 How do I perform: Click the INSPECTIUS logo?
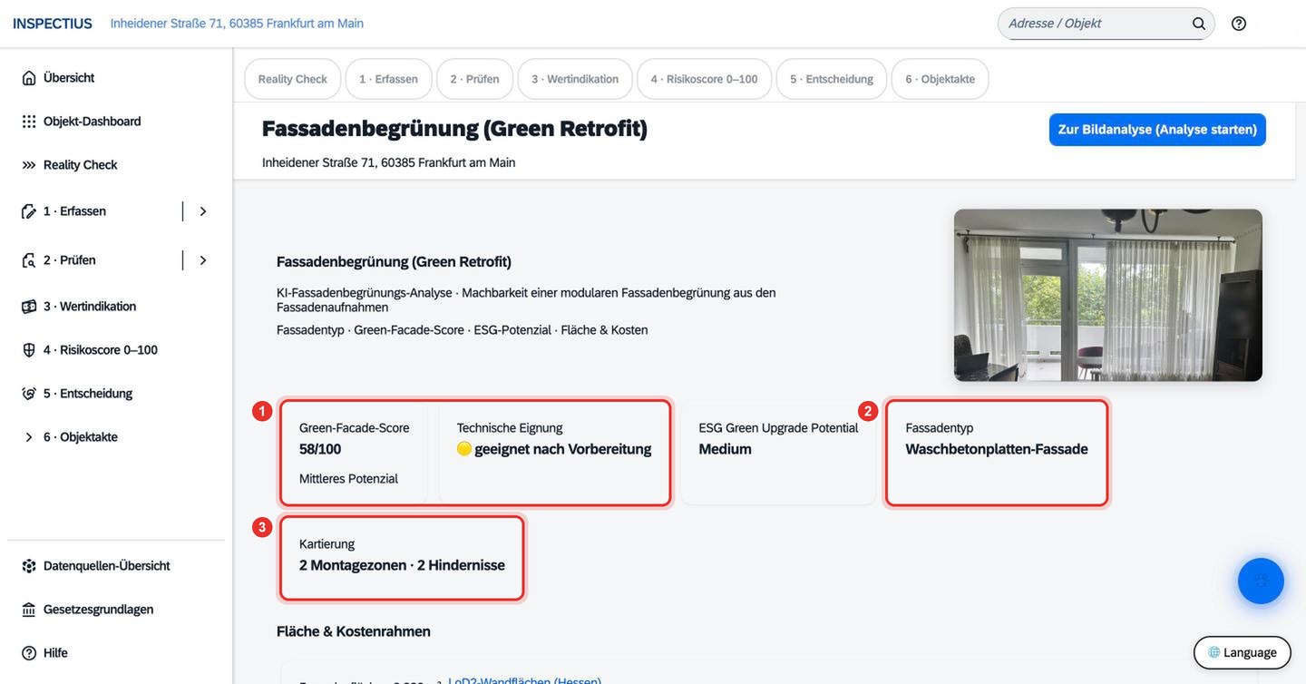(x=53, y=24)
